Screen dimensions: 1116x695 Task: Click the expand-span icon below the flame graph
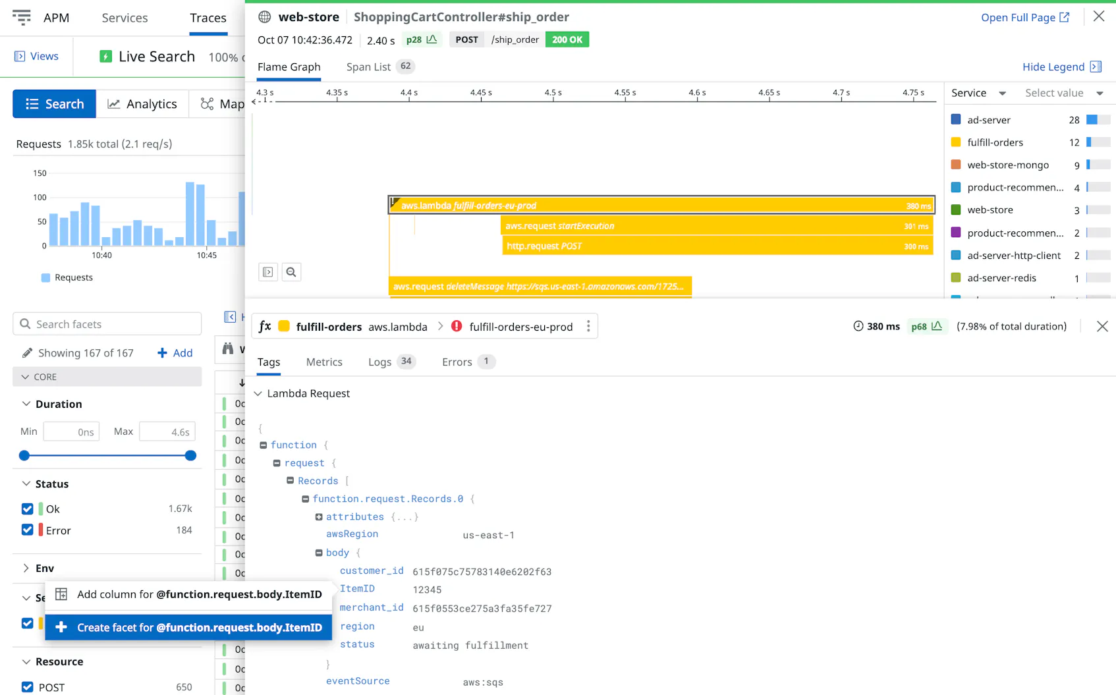[x=267, y=271]
